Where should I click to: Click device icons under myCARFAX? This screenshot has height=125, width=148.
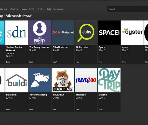pos(56,98)
